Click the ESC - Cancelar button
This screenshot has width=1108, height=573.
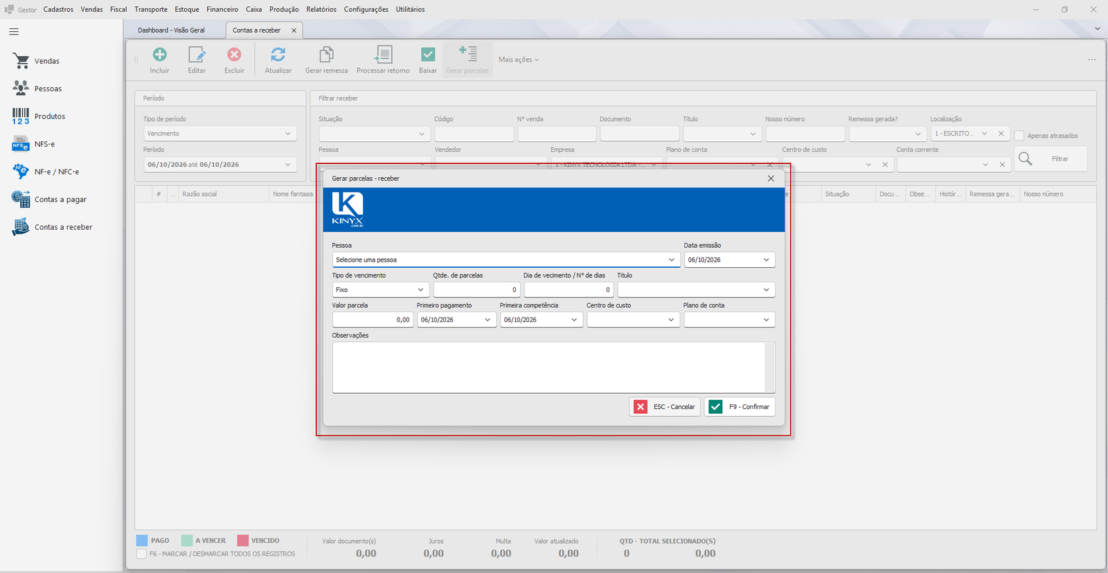665,407
